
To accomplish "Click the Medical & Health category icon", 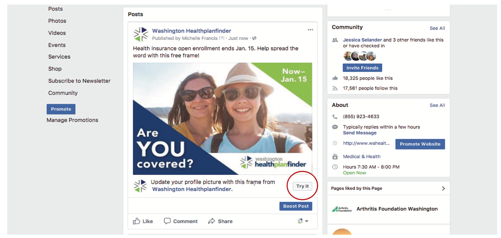I will 335,157.
